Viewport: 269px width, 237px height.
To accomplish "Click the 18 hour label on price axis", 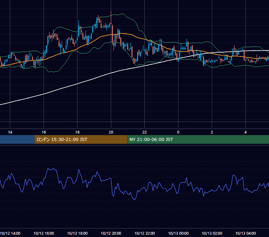I will tap(78, 132).
